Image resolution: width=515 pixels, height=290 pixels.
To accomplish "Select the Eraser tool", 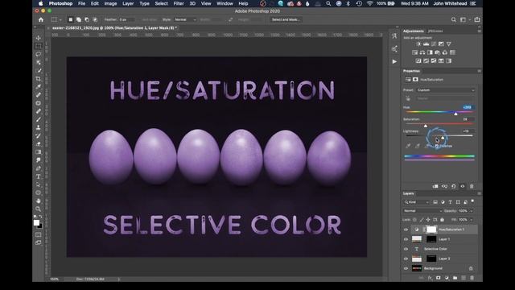I will point(39,143).
